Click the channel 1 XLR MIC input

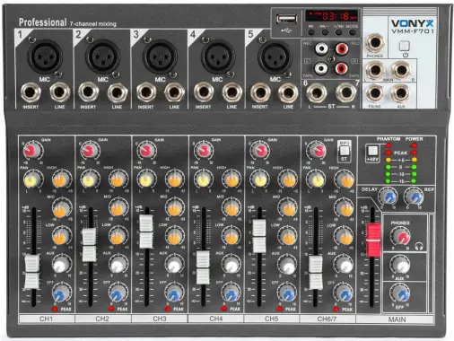pyautogui.click(x=45, y=57)
